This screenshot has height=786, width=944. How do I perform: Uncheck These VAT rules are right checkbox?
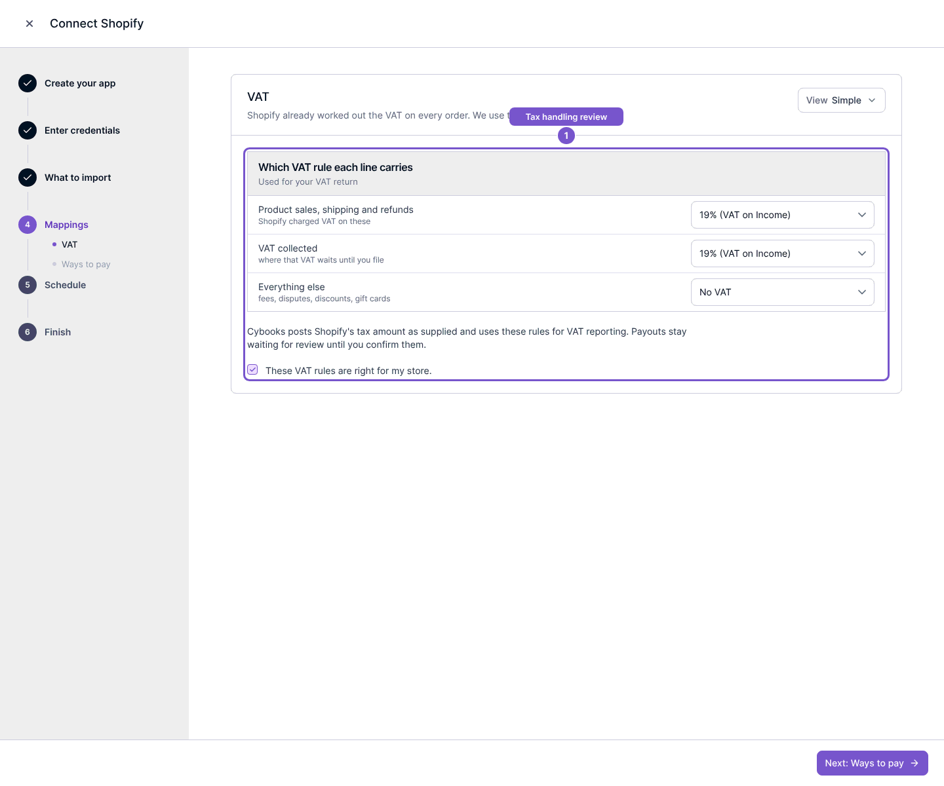[252, 369]
